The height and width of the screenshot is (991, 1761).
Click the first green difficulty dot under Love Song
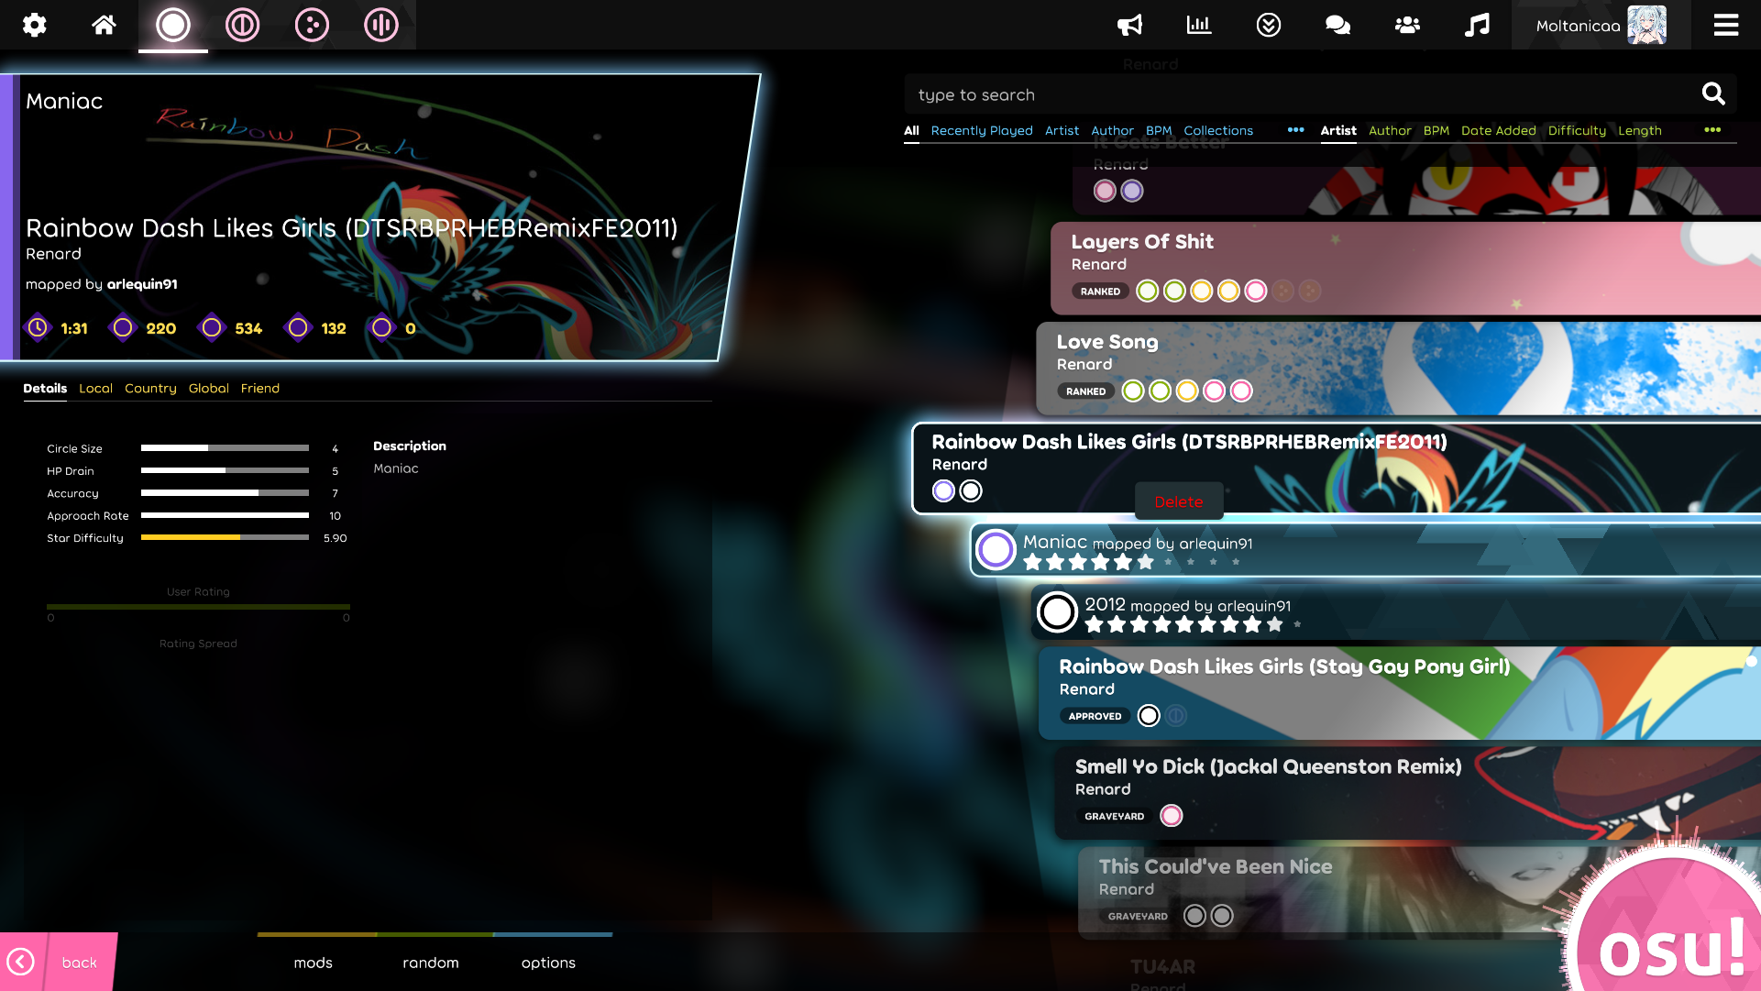(x=1133, y=391)
